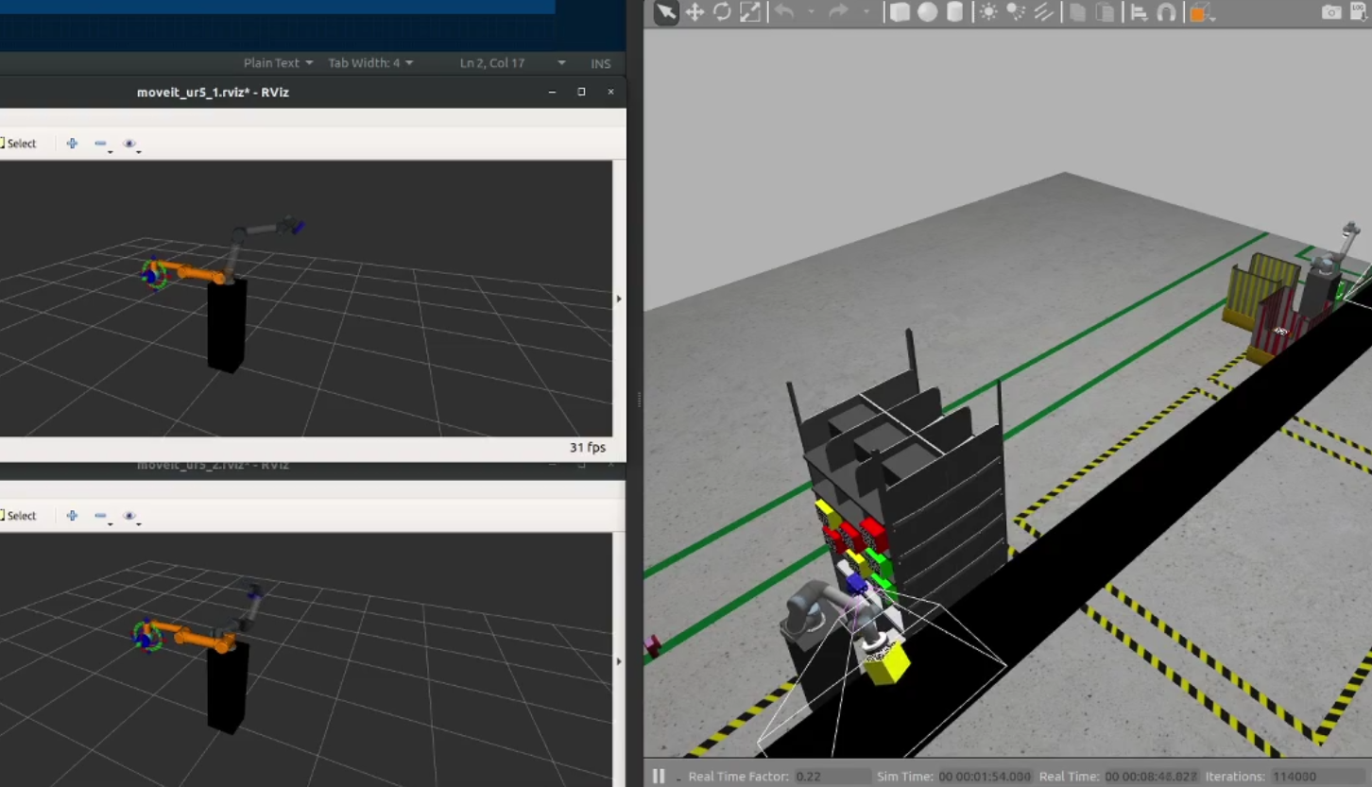Activate the Translate mode tool in Gazebo
Screen dimensions: 1372x787
(x=695, y=12)
